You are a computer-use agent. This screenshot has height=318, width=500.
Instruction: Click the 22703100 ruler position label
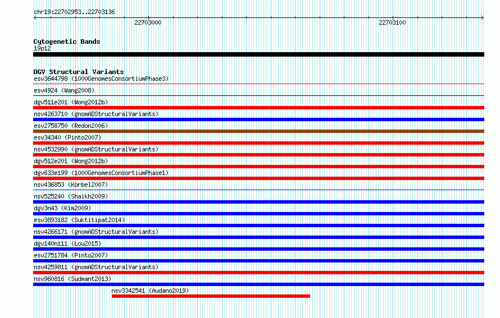pyautogui.click(x=392, y=22)
